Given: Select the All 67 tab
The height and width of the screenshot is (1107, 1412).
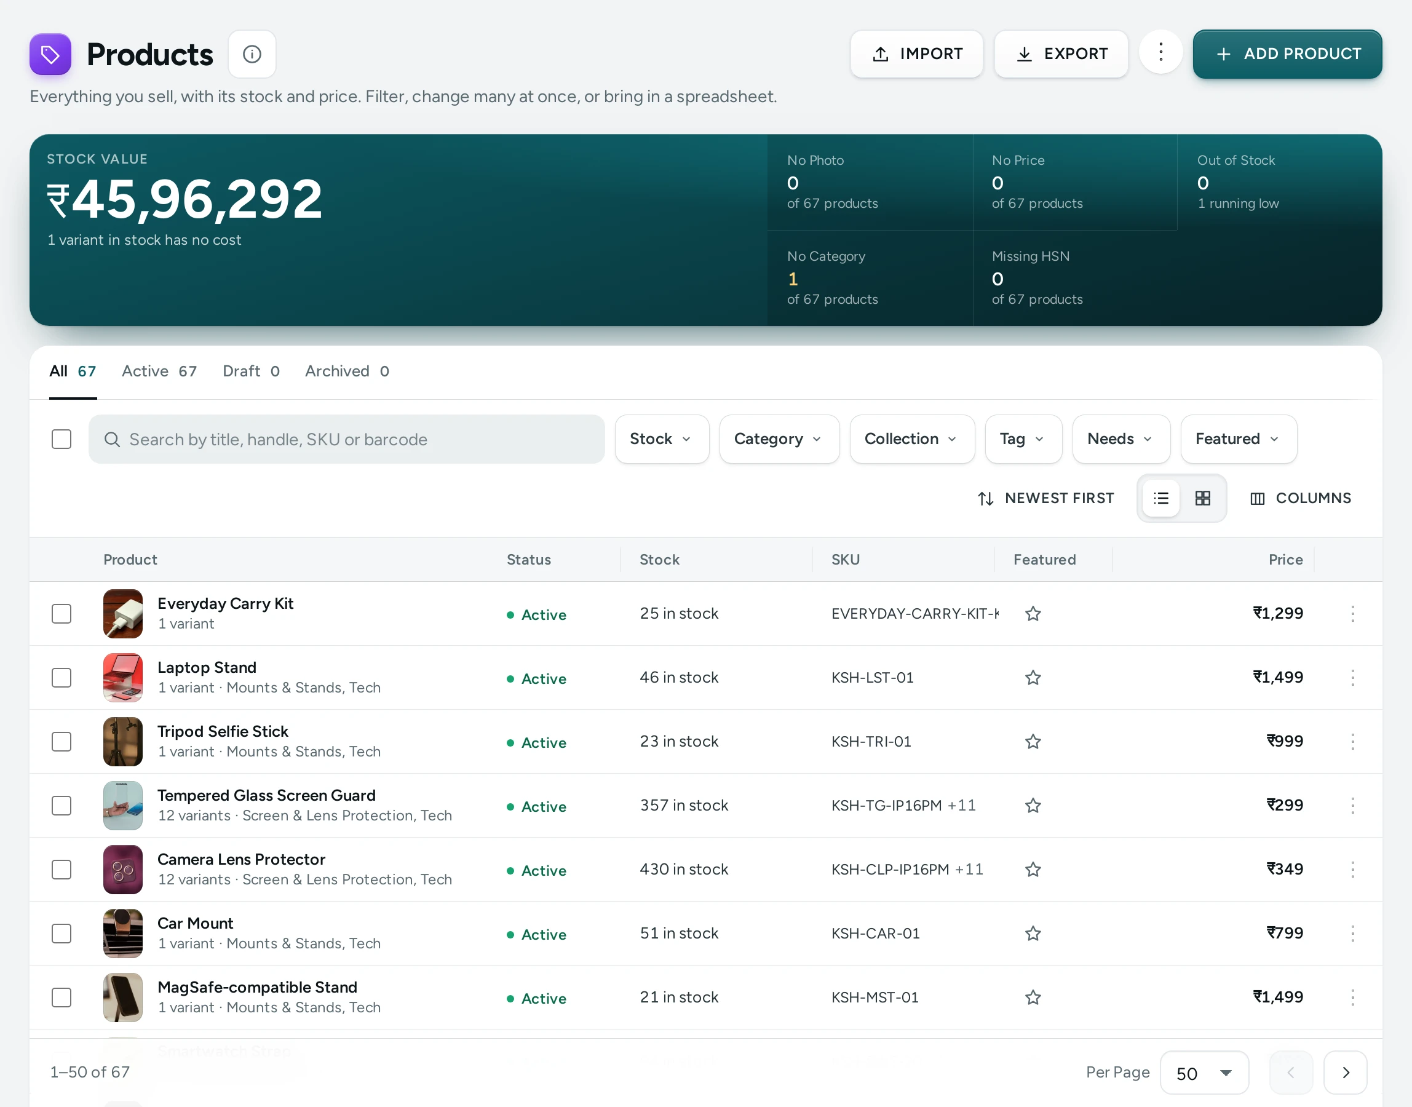Looking at the screenshot, I should click(73, 371).
